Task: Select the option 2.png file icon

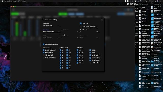Action: [x=140, y=79]
